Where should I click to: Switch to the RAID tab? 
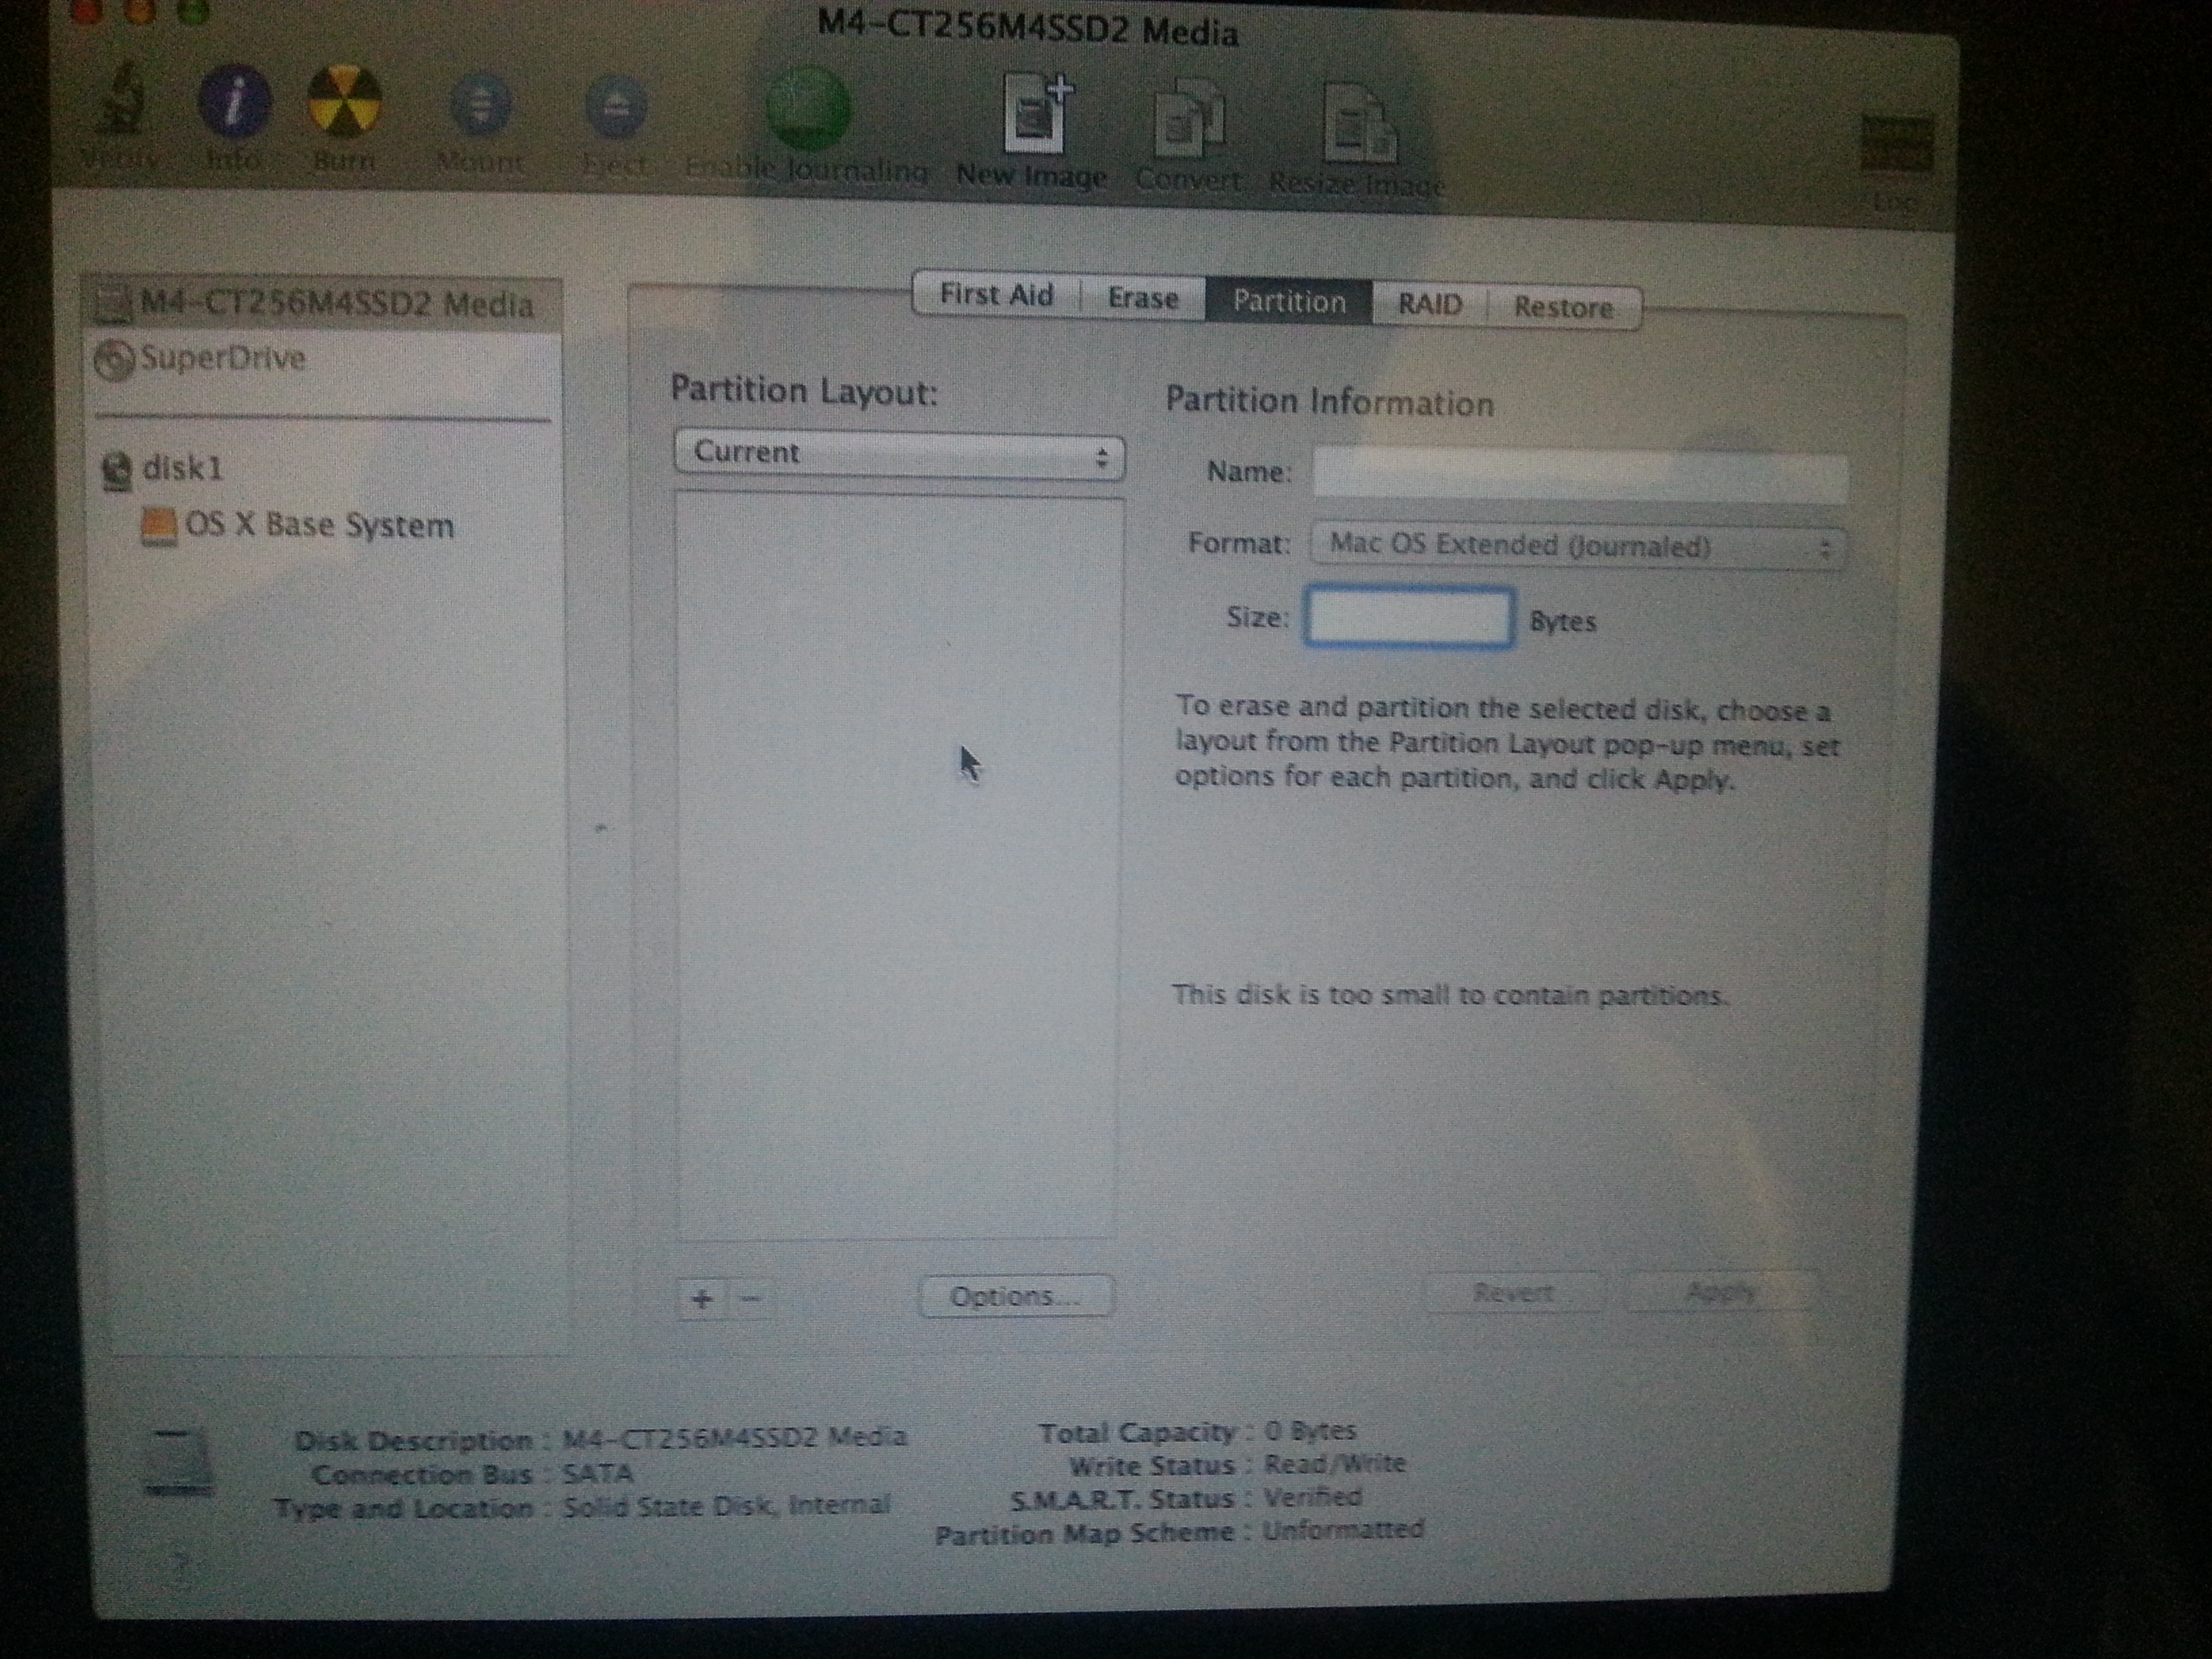pyautogui.click(x=1430, y=305)
